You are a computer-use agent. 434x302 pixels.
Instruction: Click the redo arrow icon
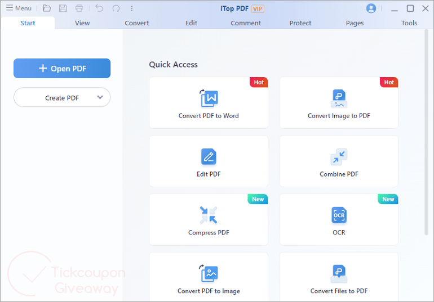tap(116, 8)
